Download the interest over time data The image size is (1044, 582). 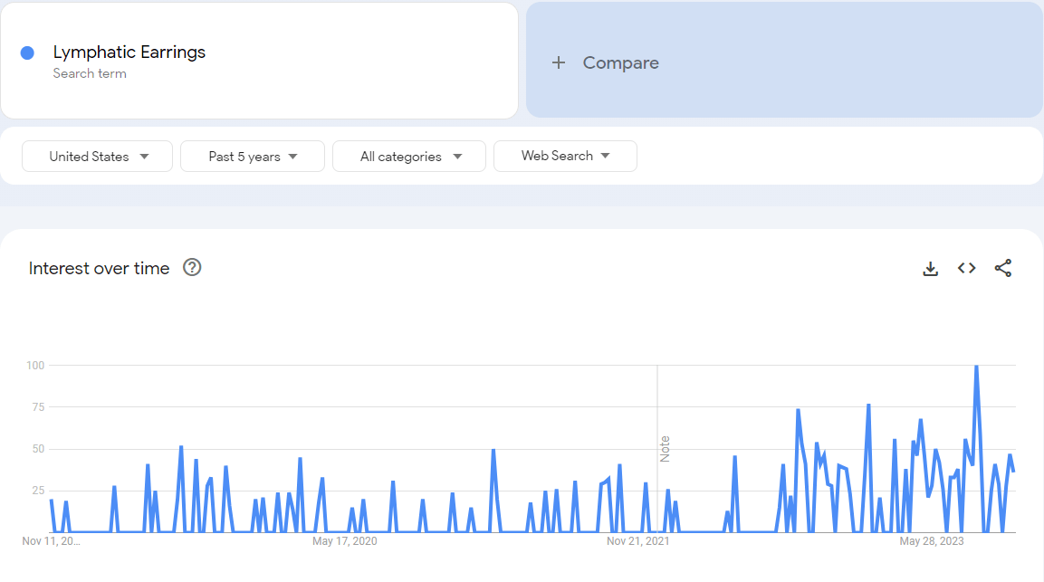pyautogui.click(x=930, y=268)
